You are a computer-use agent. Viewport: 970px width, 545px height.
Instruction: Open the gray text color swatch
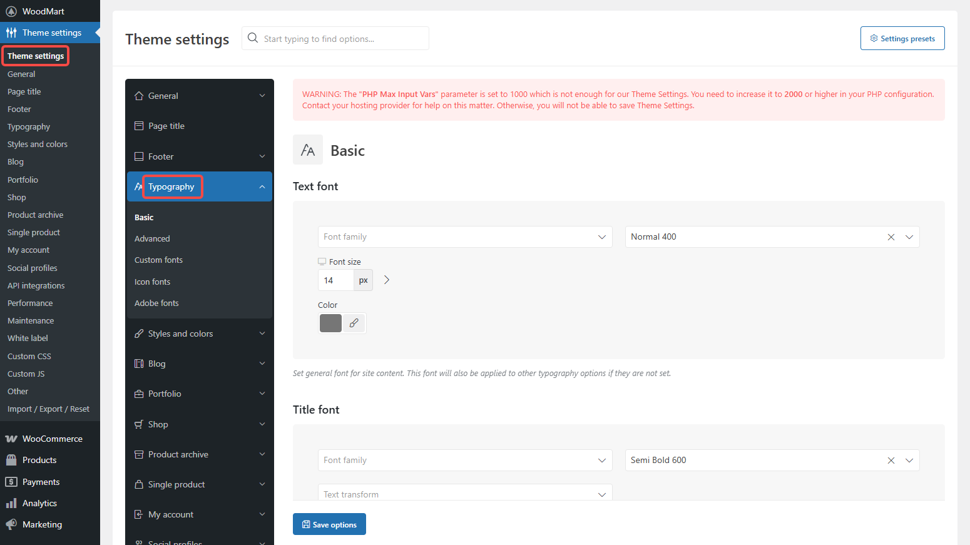[330, 323]
